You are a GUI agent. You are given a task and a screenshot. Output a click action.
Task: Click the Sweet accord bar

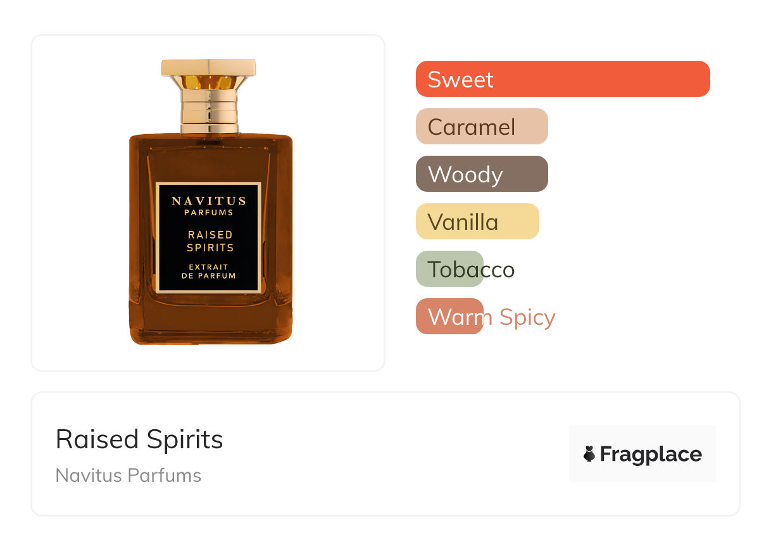click(562, 79)
